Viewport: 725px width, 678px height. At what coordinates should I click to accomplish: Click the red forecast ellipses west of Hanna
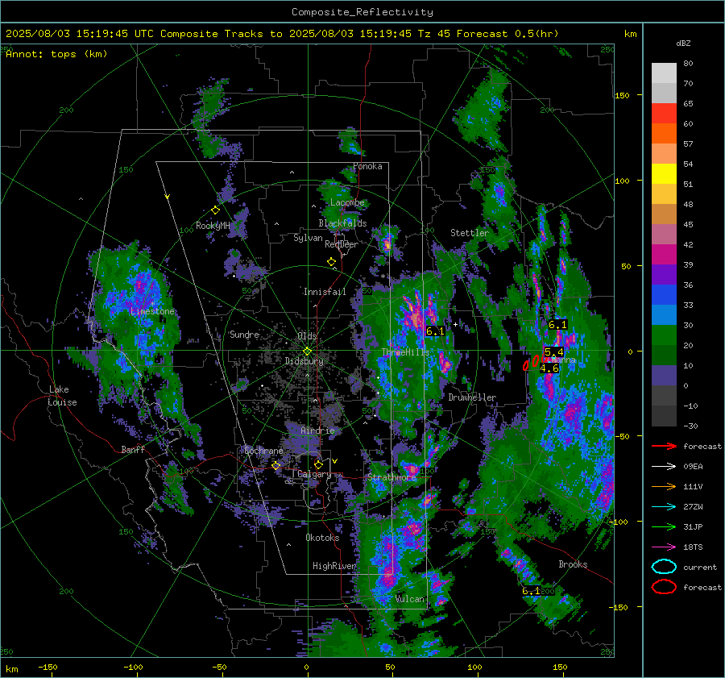coord(535,361)
